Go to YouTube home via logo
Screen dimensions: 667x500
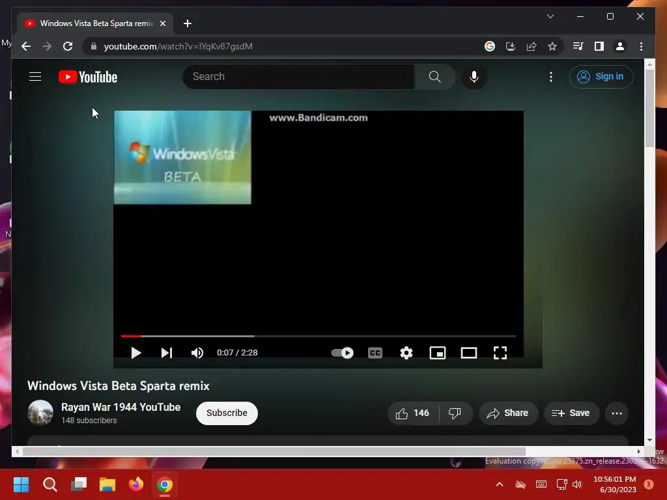pos(88,77)
